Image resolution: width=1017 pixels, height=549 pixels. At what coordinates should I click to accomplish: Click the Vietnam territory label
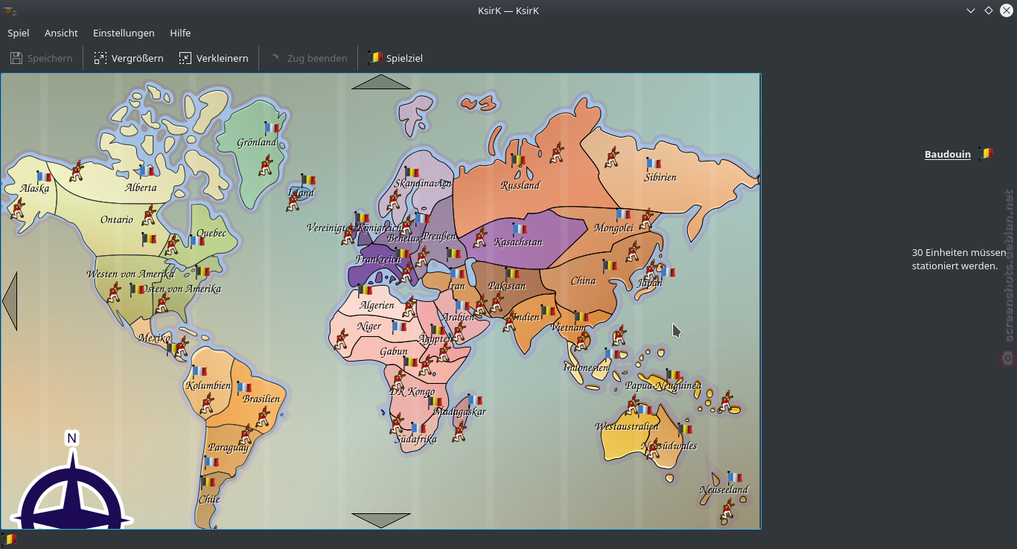568,327
